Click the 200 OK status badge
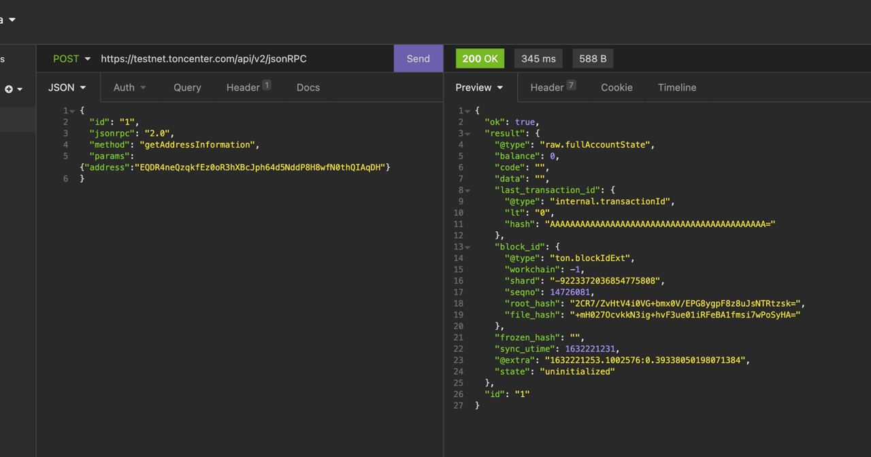 coord(480,58)
